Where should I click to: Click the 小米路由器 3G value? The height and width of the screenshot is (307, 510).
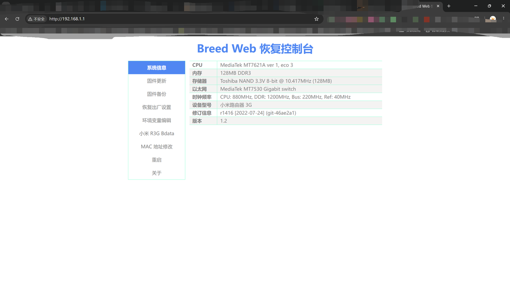(x=236, y=105)
